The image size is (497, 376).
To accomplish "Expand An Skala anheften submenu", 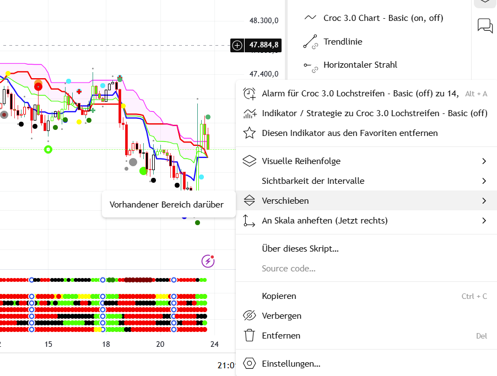I will tap(484, 221).
